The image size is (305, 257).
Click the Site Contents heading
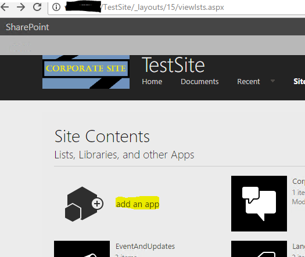[x=102, y=136]
